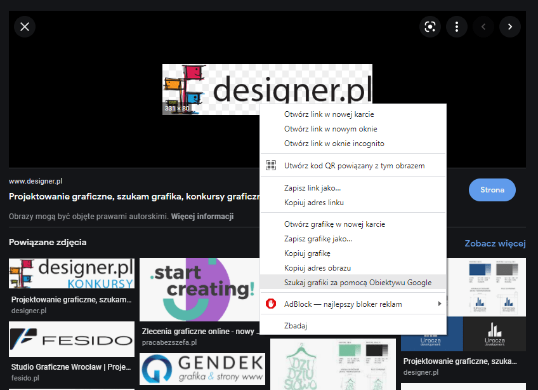
Task: Open the 'Zobacz więcej' link
Action: (495, 243)
